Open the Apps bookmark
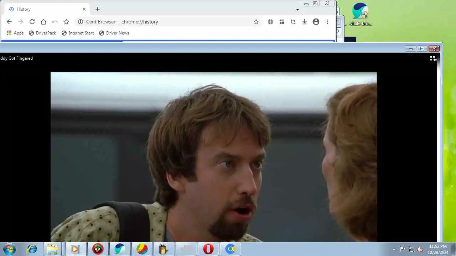 pos(15,33)
